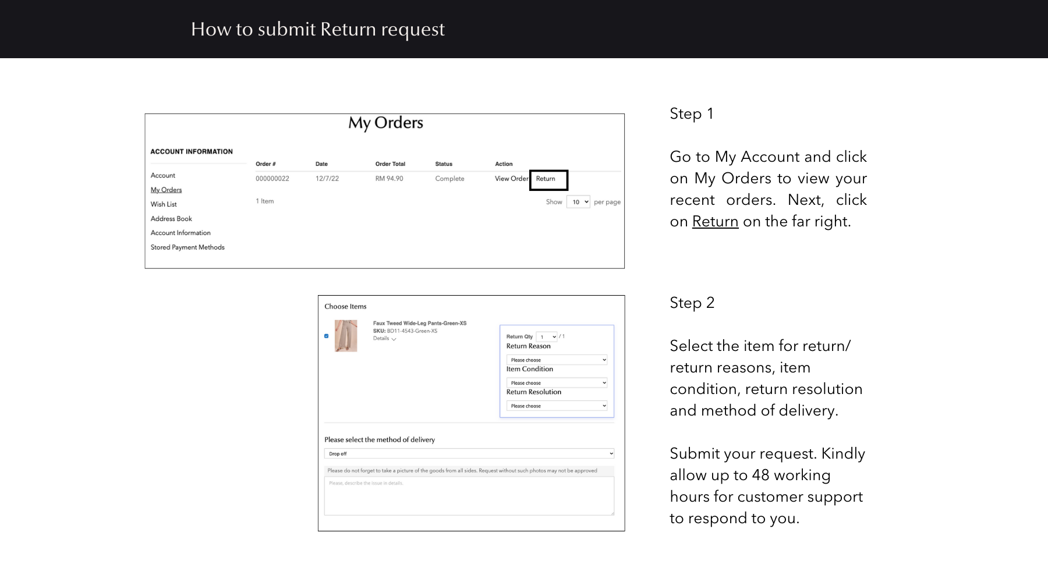Image resolution: width=1048 pixels, height=582 pixels.
Task: Click the Faux Tweed Wide-Leg Pants product name
Action: (x=419, y=323)
